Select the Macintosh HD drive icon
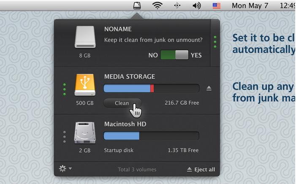 (85, 133)
